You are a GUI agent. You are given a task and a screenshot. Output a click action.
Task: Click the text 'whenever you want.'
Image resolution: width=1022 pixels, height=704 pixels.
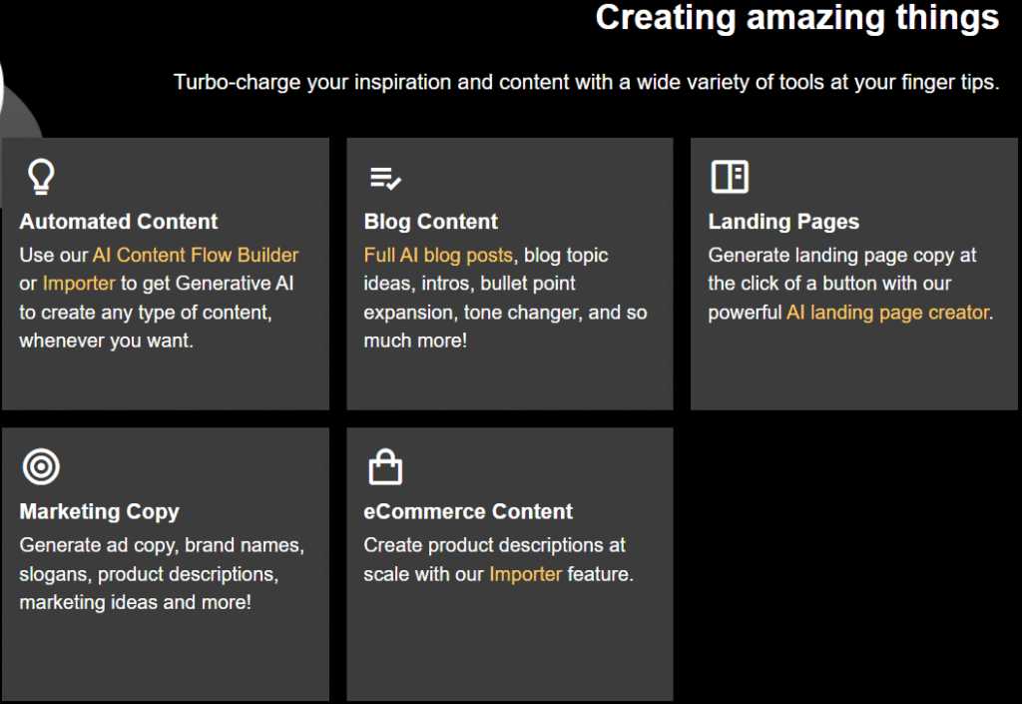(106, 341)
